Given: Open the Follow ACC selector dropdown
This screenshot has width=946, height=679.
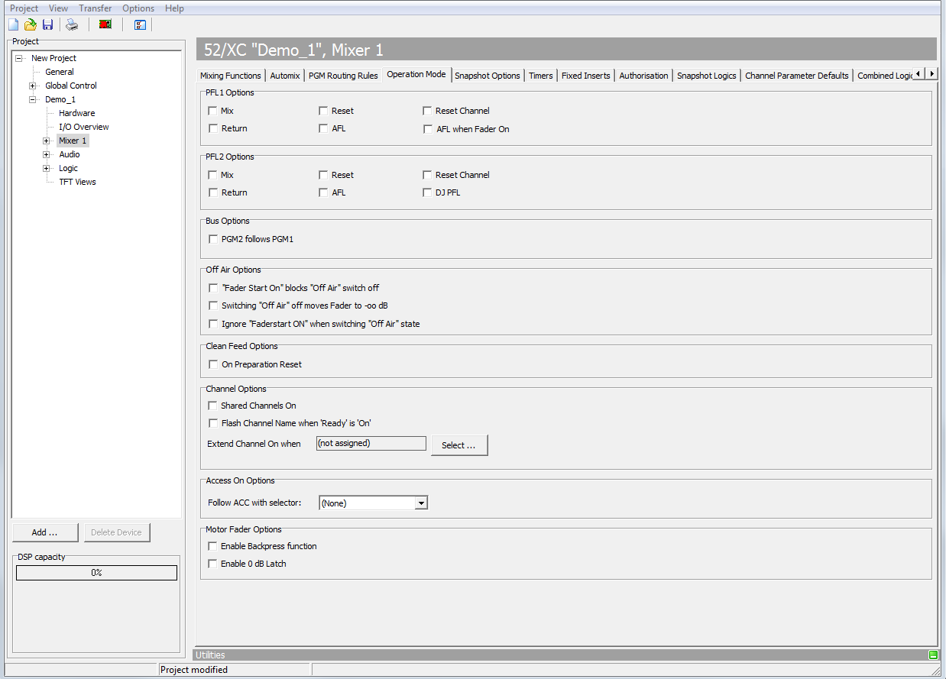Looking at the screenshot, I should tap(421, 503).
